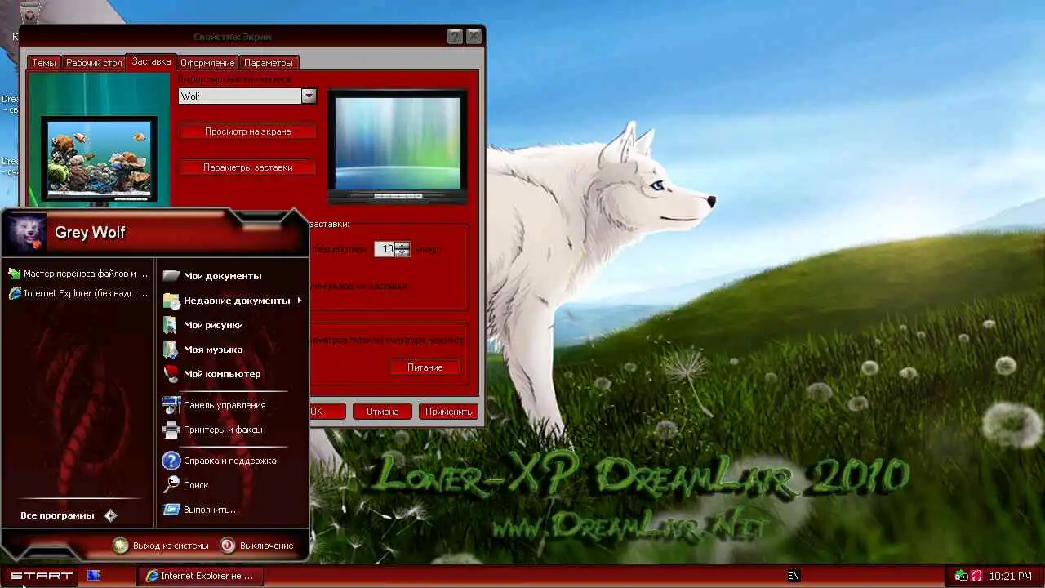Click the Все программы arrow icon
The width and height of the screenshot is (1045, 588).
[111, 515]
